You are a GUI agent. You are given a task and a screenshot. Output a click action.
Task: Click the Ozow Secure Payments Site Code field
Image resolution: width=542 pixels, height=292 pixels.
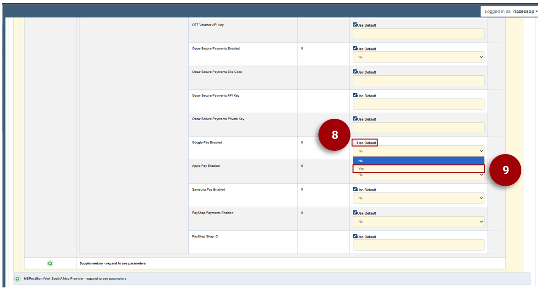[x=418, y=81]
